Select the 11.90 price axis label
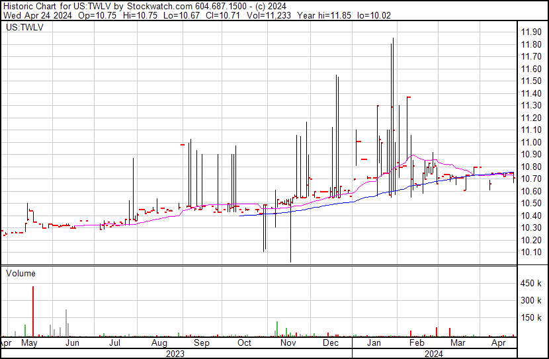Viewport: 549px width, 359px height. pos(531,32)
